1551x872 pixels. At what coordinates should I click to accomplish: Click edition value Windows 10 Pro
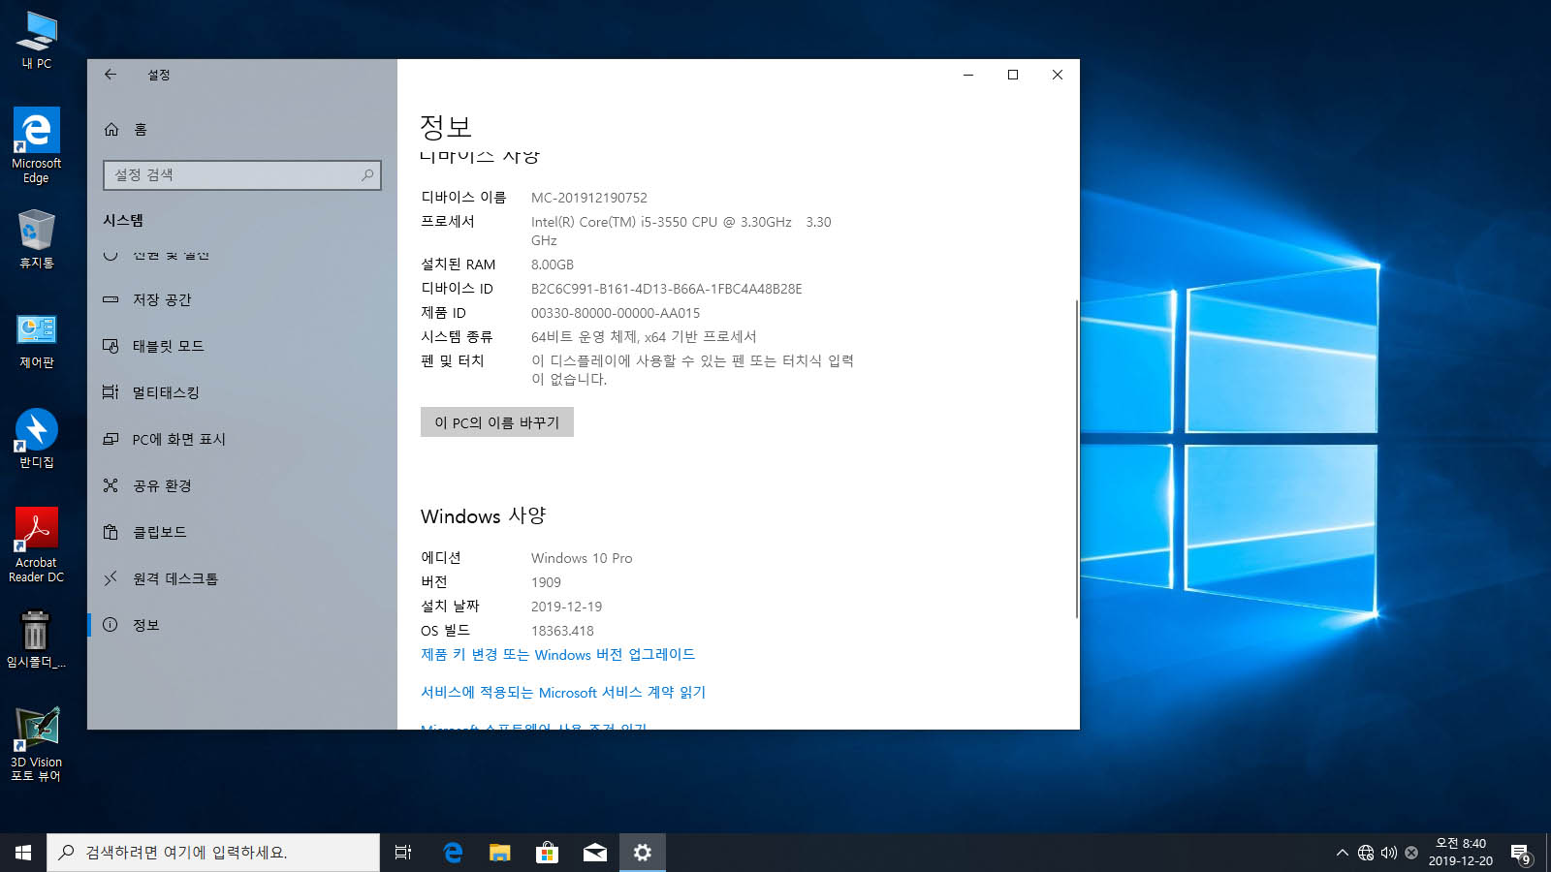[582, 558]
